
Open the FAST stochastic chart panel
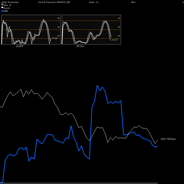[x=31, y=29]
